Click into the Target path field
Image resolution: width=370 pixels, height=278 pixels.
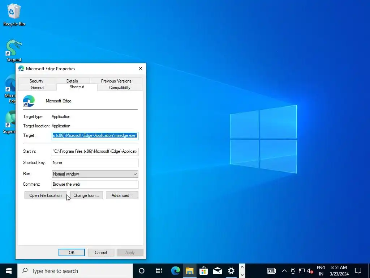click(95, 136)
